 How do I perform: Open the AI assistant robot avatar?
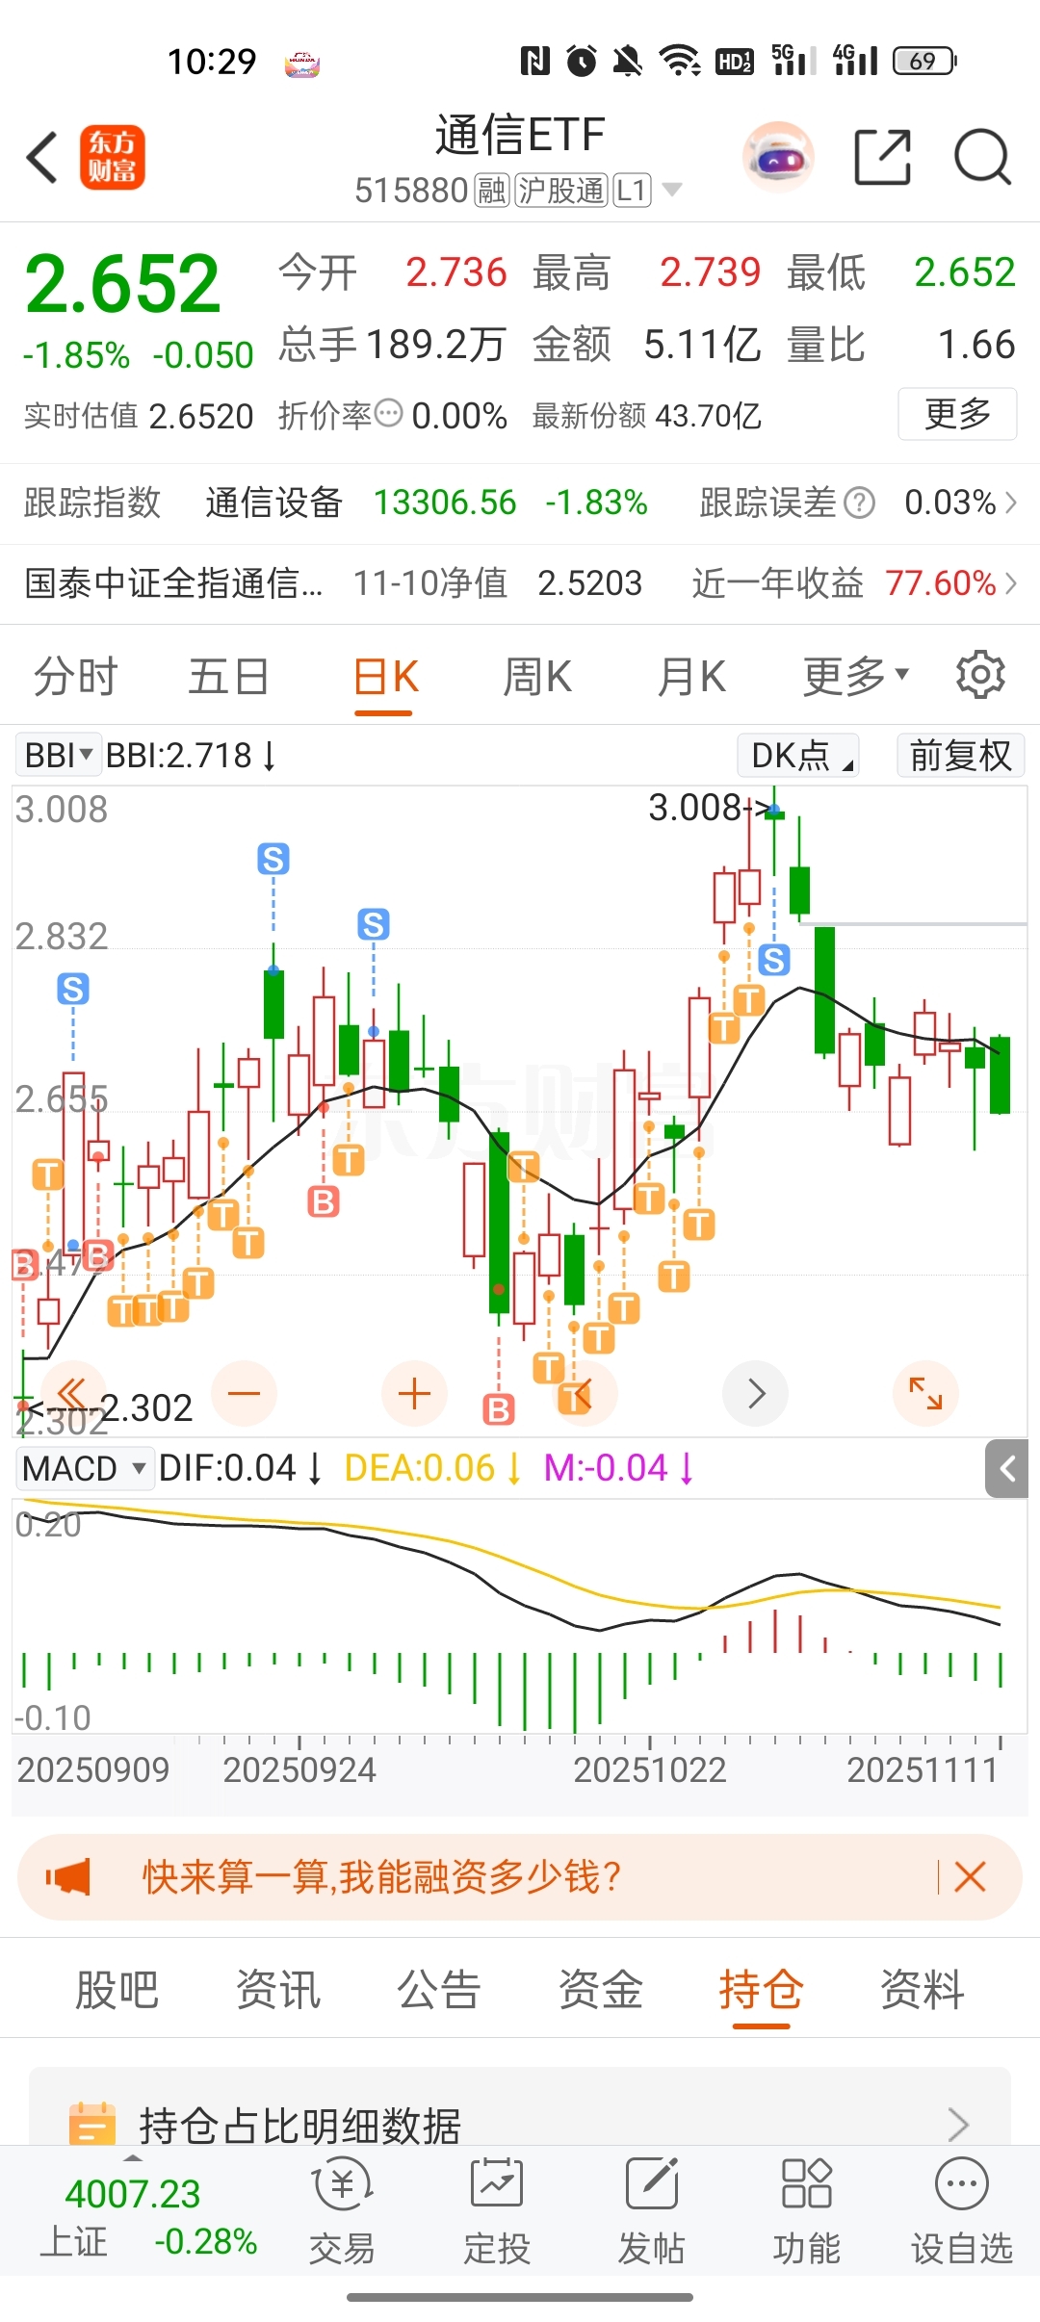tap(779, 157)
